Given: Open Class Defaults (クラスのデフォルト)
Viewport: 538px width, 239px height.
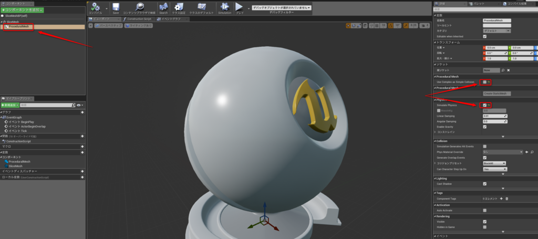Looking at the screenshot, I should click(202, 8).
